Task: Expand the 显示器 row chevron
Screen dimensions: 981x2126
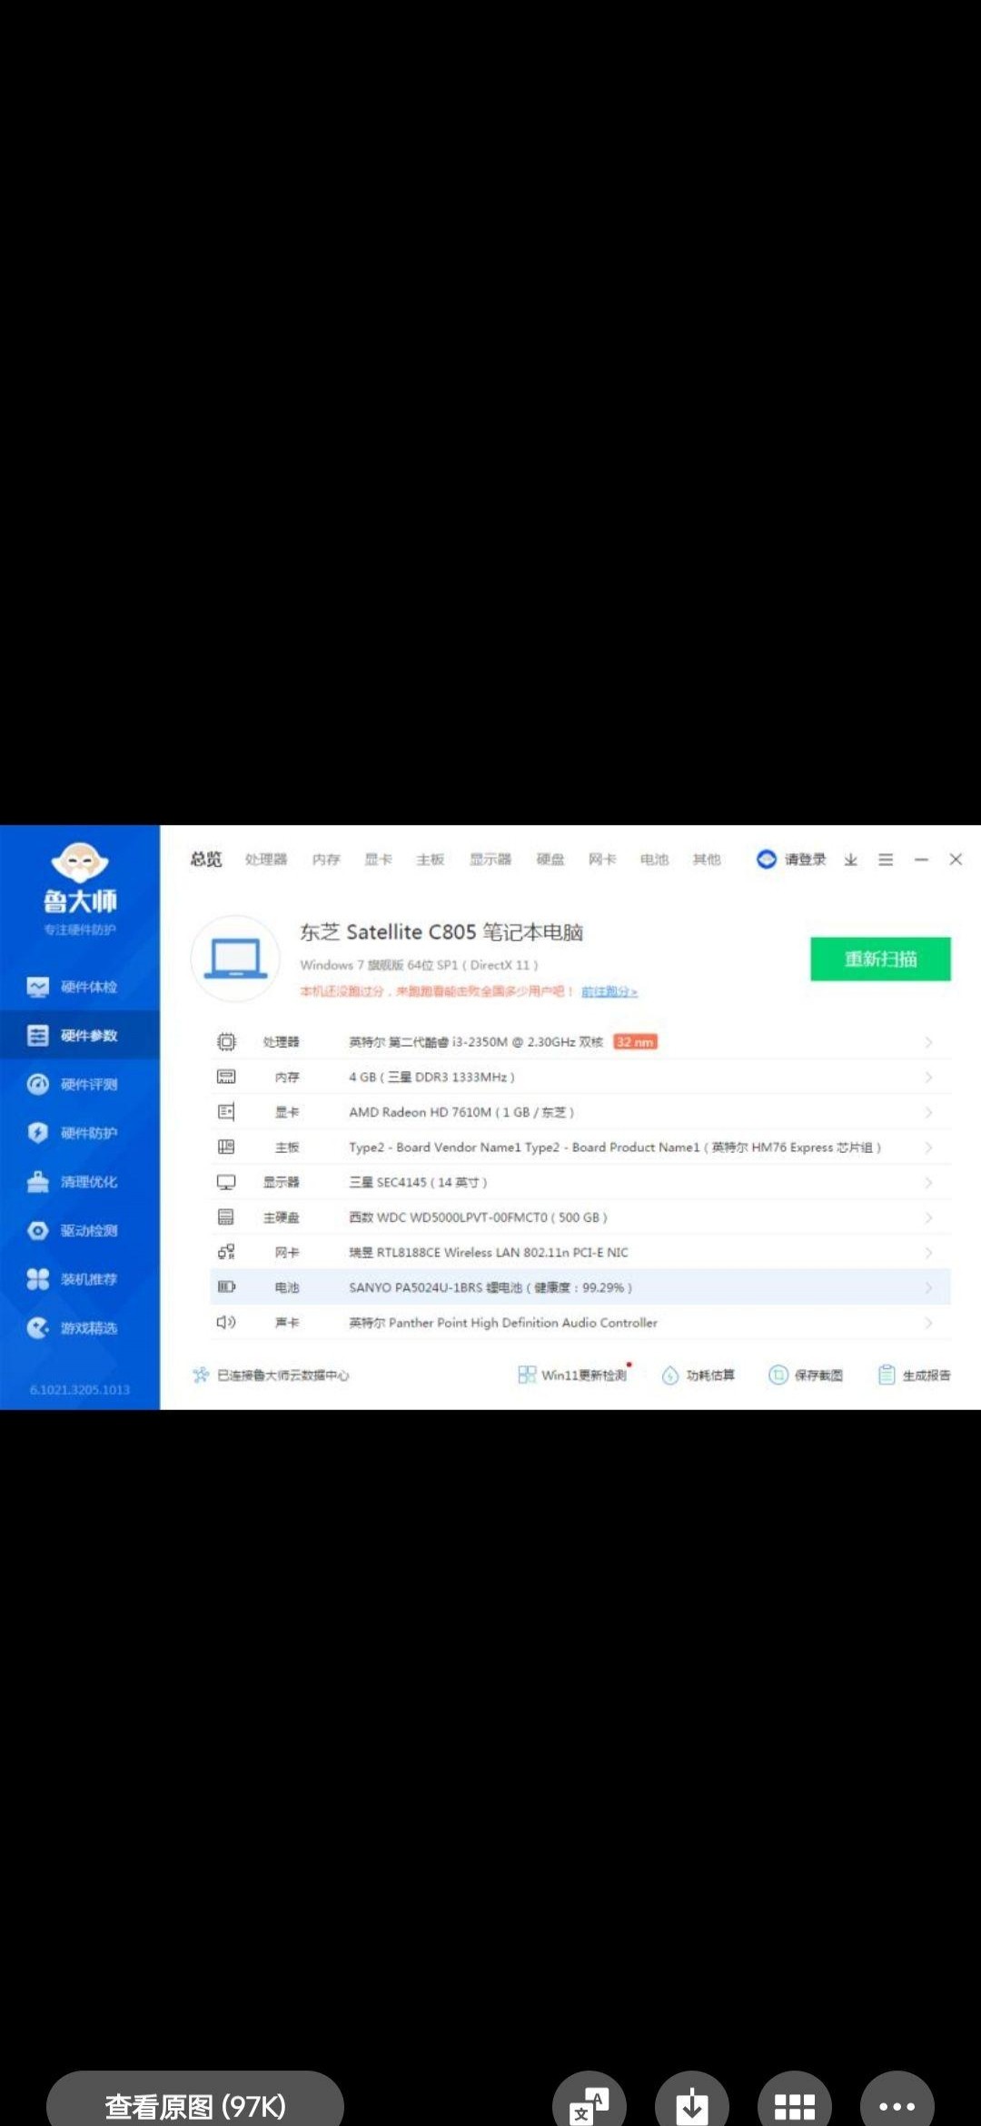Action: 928,1183
